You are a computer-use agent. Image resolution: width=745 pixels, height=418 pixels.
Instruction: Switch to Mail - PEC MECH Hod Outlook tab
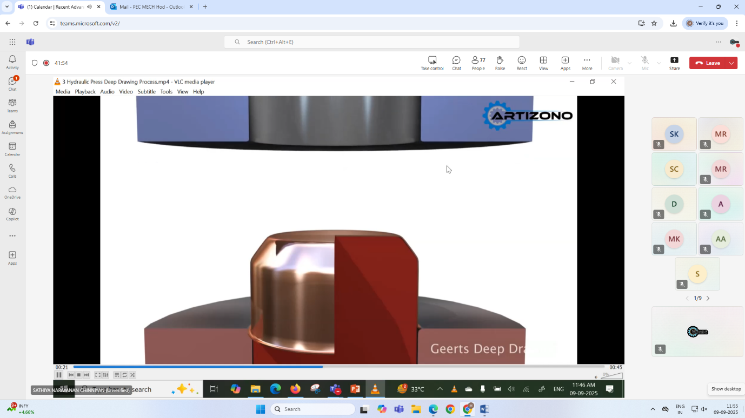point(151,7)
